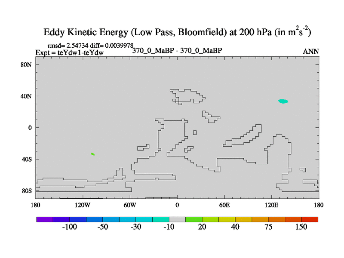The height and width of the screenshot is (258, 344).
Task: Click the 60E longitude tick label
Action: [x=224, y=205]
